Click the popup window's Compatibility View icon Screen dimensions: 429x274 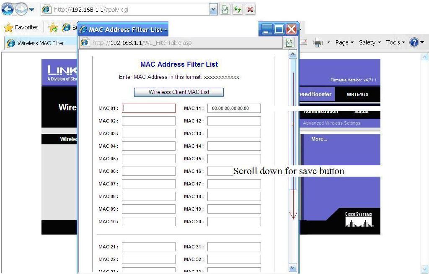point(289,43)
